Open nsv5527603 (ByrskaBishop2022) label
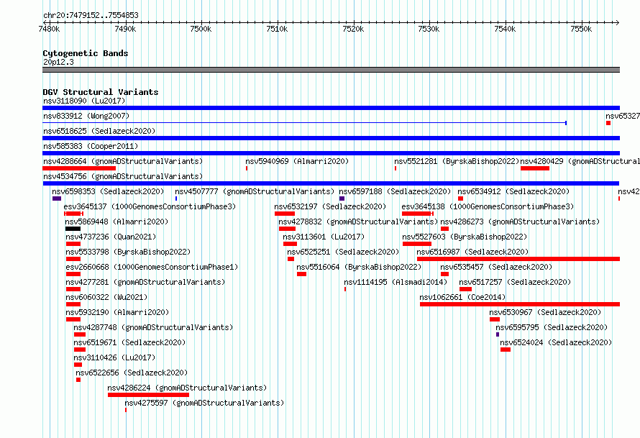 tap(465, 237)
